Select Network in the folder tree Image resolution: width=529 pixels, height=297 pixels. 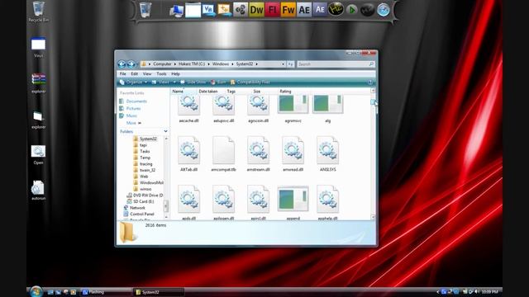click(134, 208)
